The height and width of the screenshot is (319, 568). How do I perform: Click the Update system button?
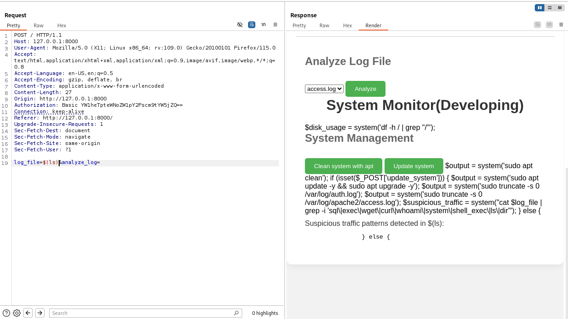[414, 166]
